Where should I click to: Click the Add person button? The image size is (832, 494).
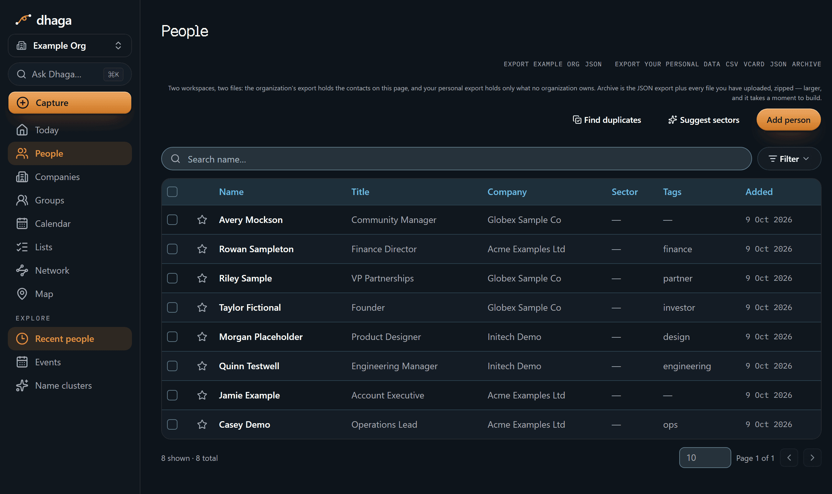(x=788, y=120)
